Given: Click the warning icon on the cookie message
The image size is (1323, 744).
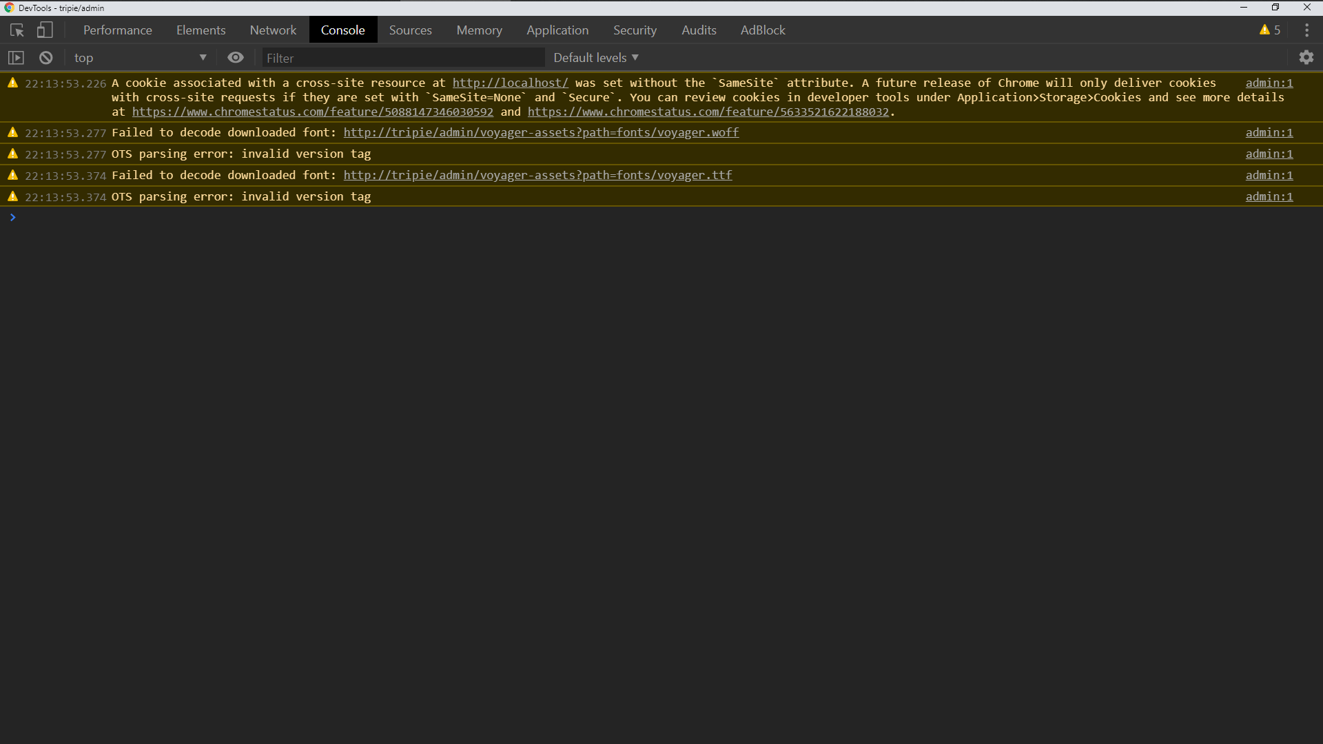Looking at the screenshot, I should (12, 83).
